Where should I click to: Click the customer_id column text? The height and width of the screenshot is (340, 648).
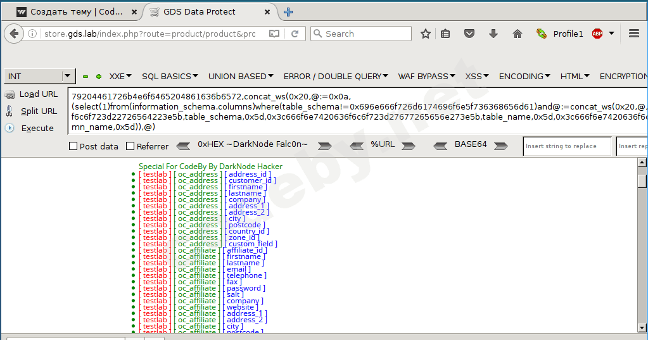[250, 180]
